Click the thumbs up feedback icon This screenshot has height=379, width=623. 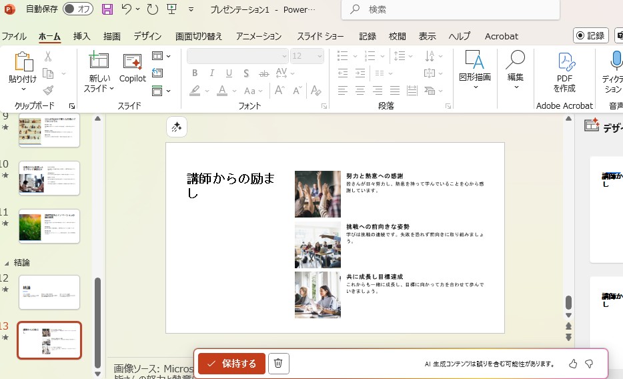[x=573, y=364]
